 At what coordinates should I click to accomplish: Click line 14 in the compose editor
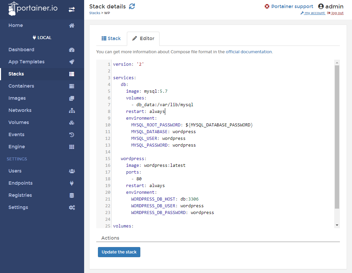point(202,152)
